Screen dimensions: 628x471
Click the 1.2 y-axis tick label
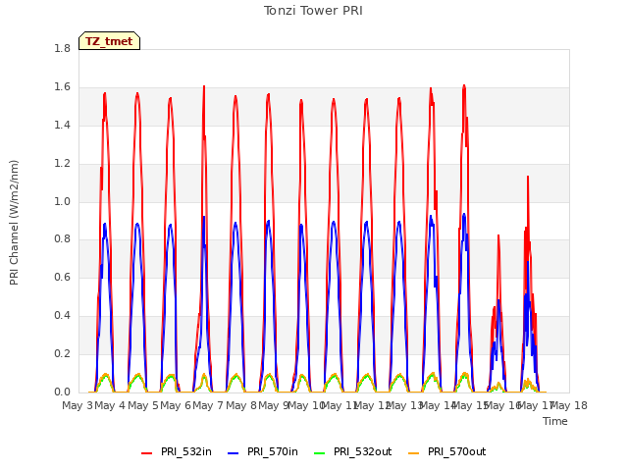tap(62, 164)
